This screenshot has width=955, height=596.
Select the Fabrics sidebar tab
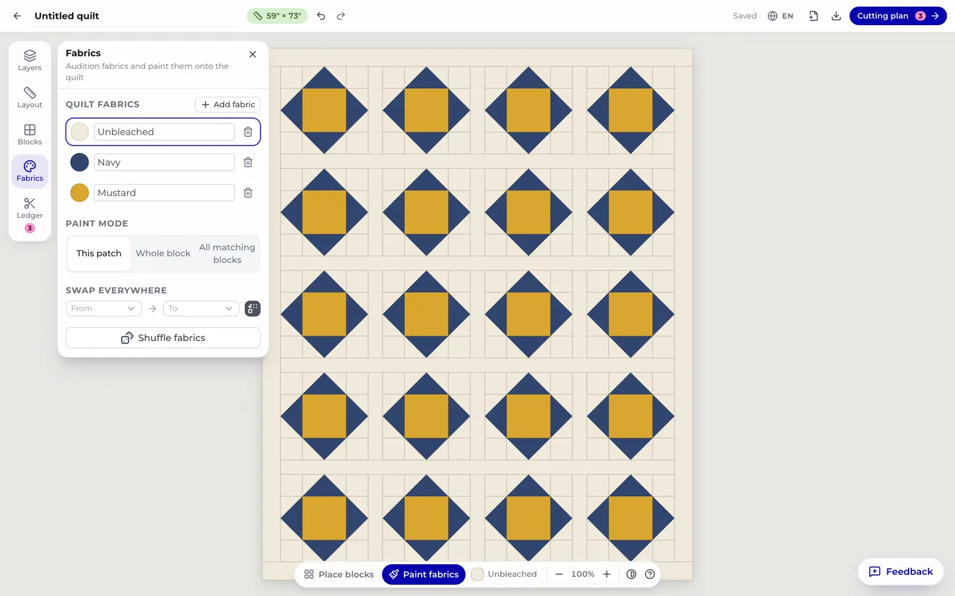pos(30,172)
